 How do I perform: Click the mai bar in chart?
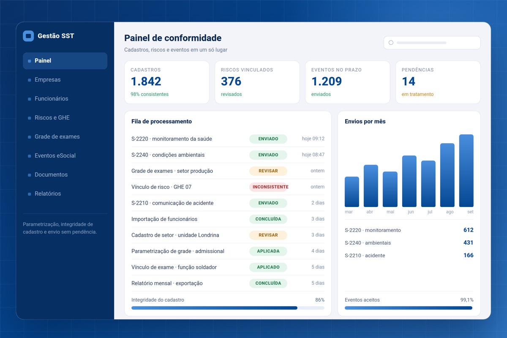point(390,189)
